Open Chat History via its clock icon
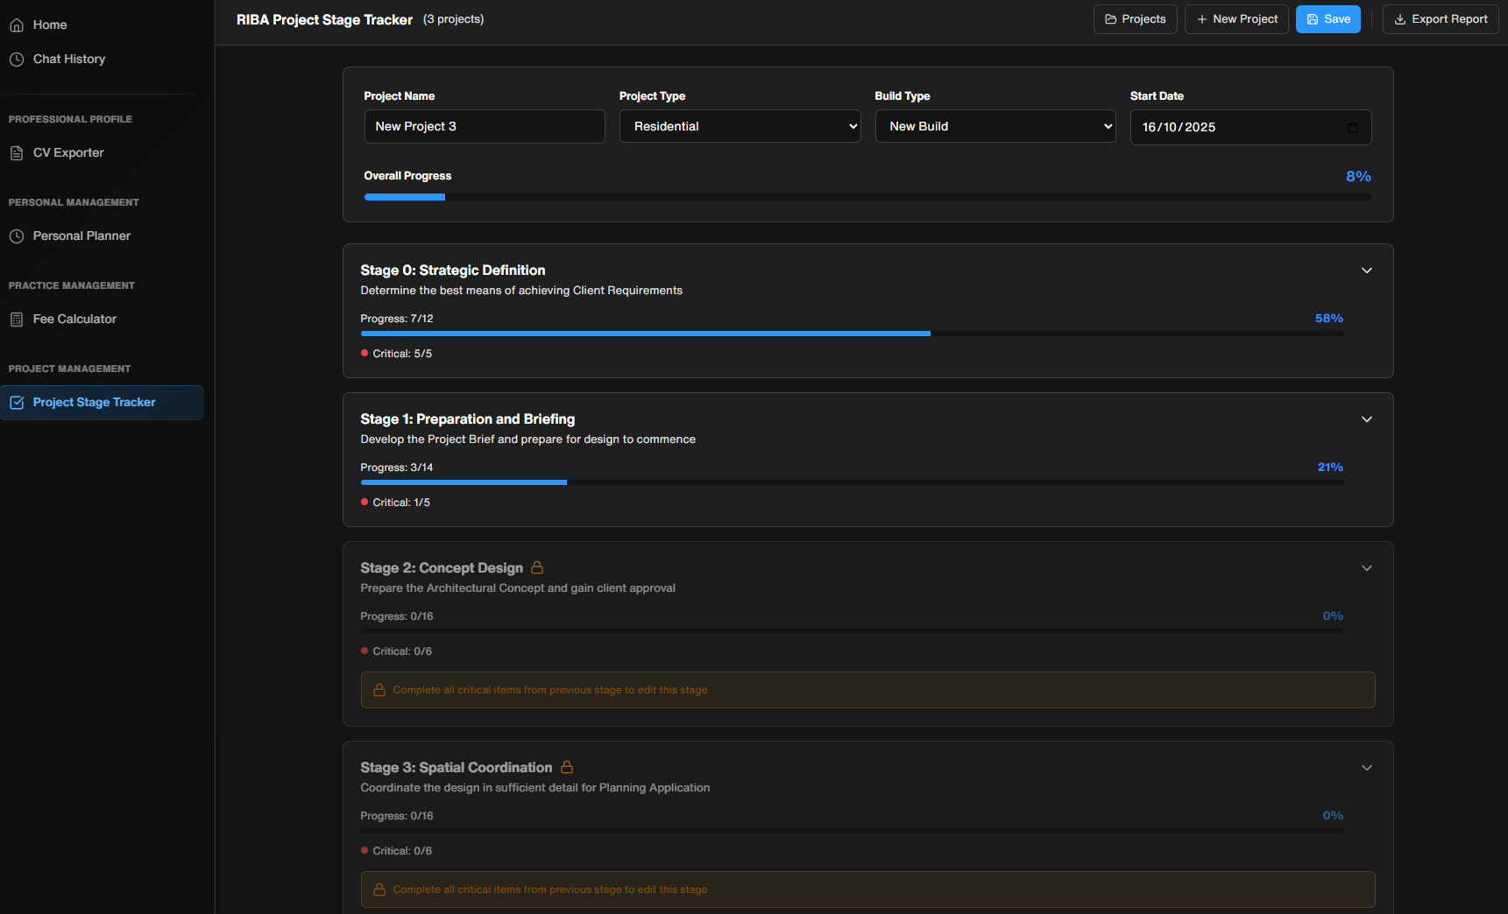Screen dimensions: 1508x914 pos(17,59)
